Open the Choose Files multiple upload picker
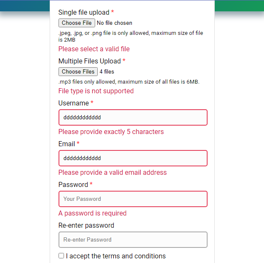264x263 pixels. click(x=78, y=71)
